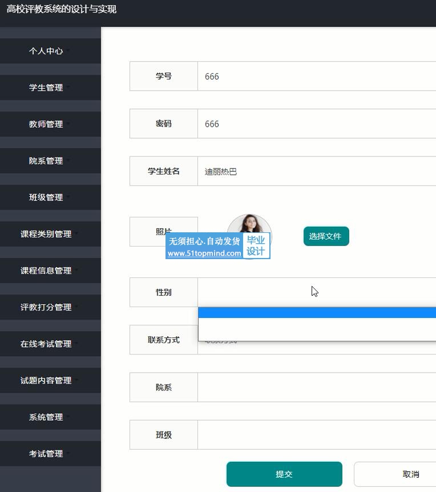
Task: Open the 院系 dropdown field
Action: [x=317, y=387]
